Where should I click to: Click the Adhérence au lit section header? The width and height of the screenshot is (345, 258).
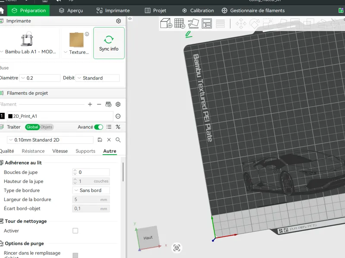(23, 163)
